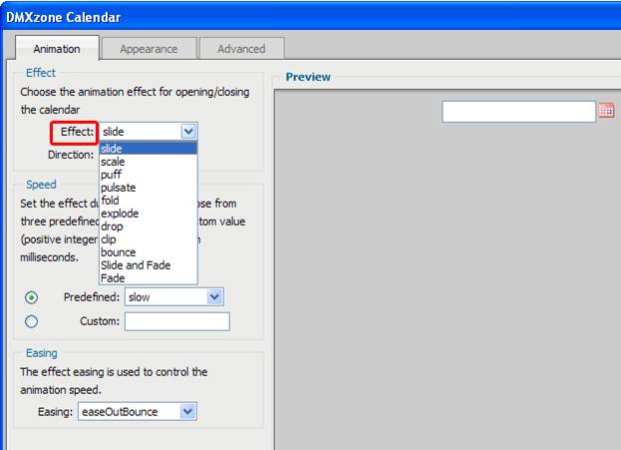Open the Advanced tab
The width and height of the screenshot is (621, 450).
241,49
